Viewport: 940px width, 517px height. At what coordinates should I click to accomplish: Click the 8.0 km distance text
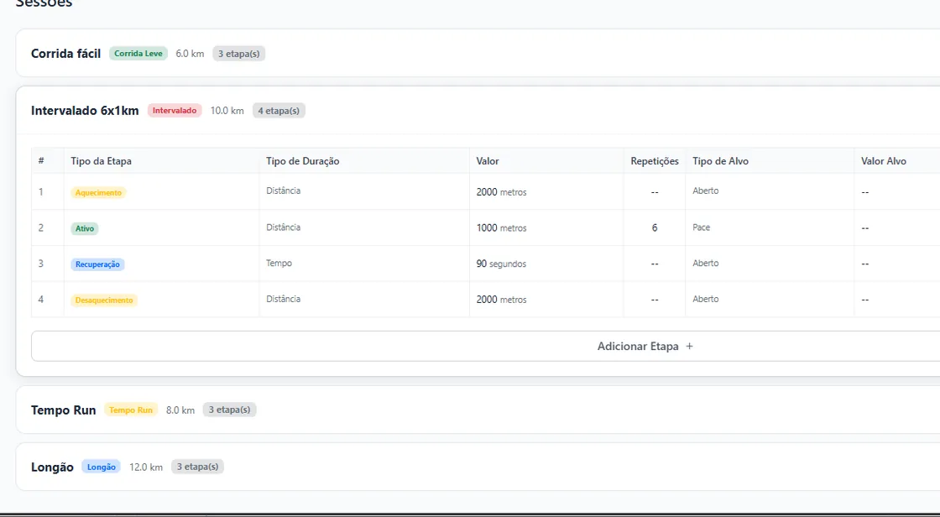[x=180, y=410]
